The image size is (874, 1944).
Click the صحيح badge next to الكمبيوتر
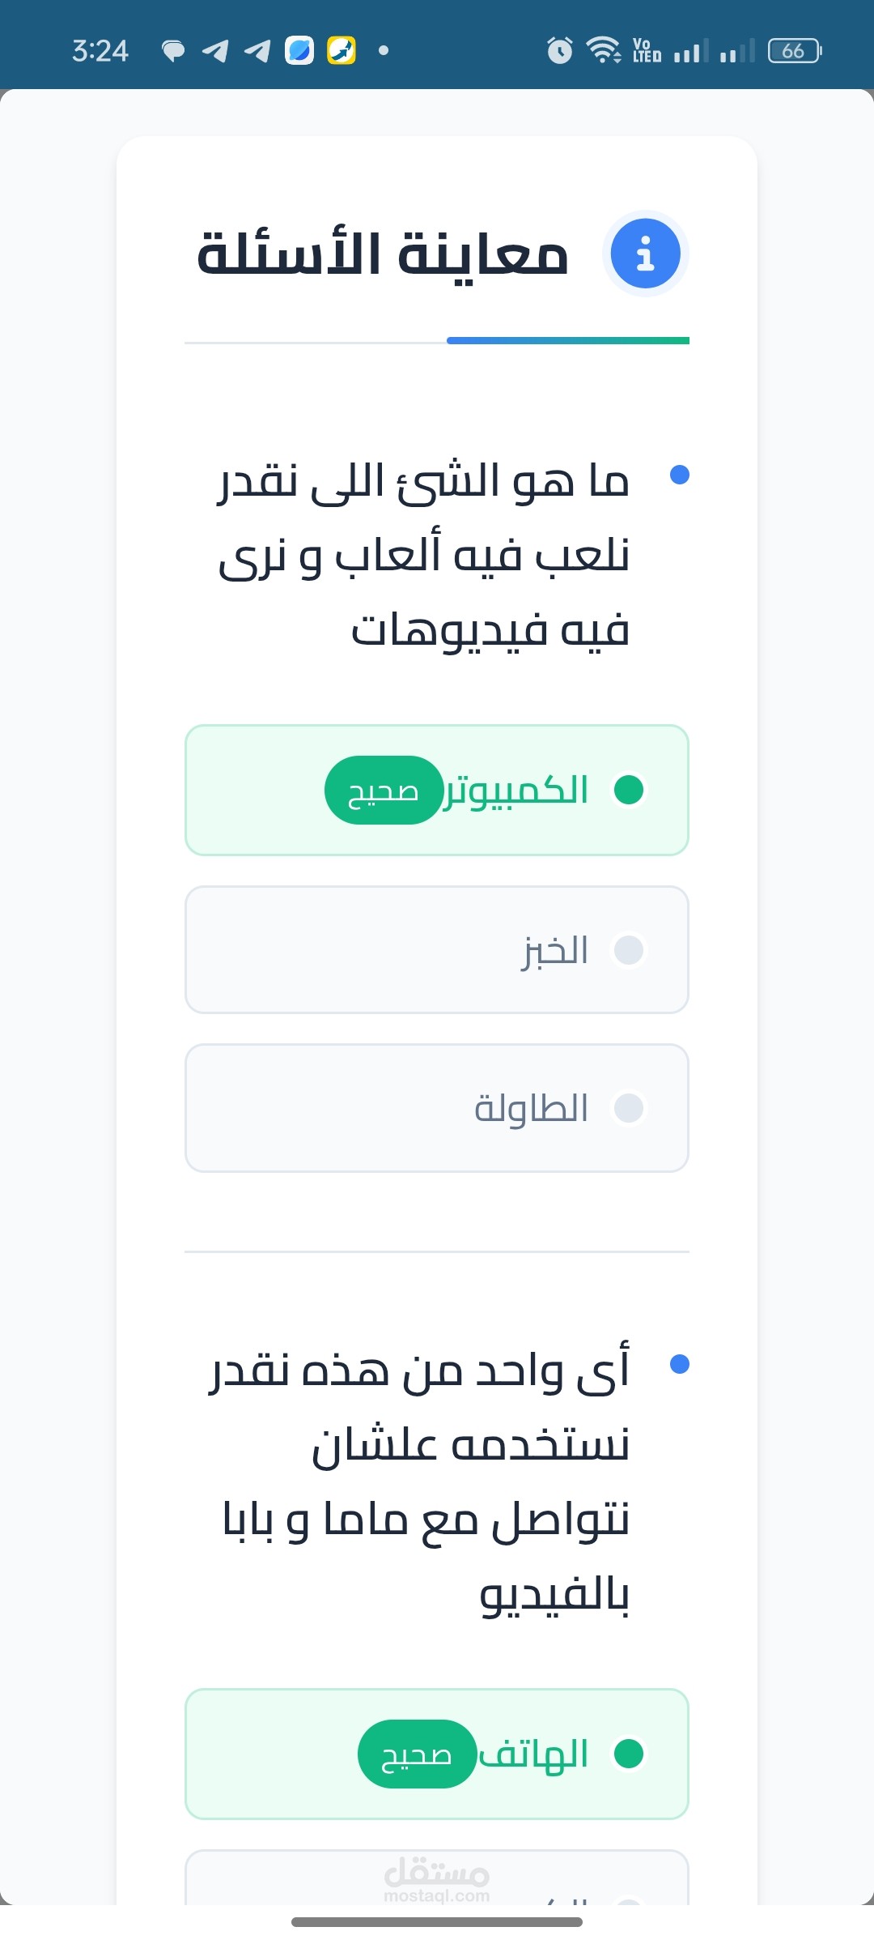384,791
